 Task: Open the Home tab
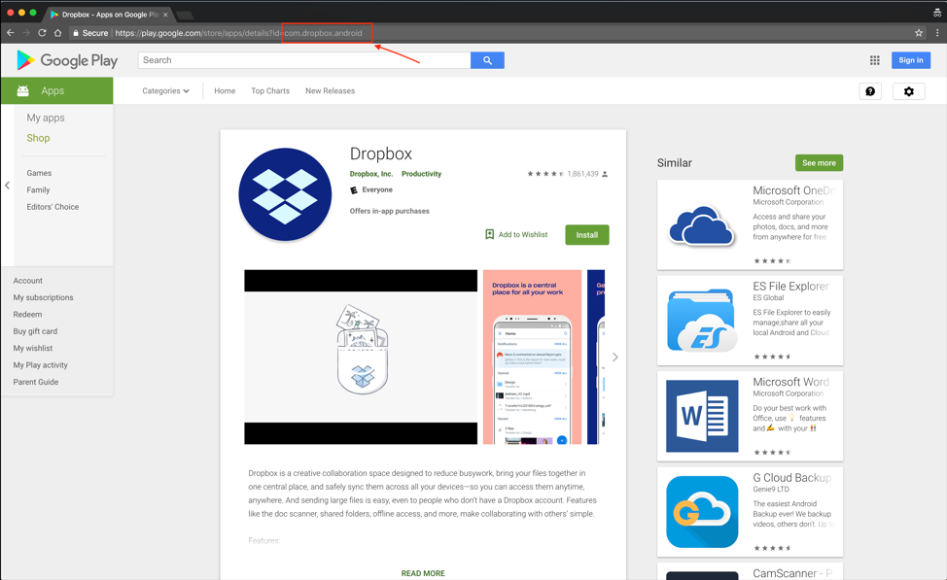[x=225, y=91]
